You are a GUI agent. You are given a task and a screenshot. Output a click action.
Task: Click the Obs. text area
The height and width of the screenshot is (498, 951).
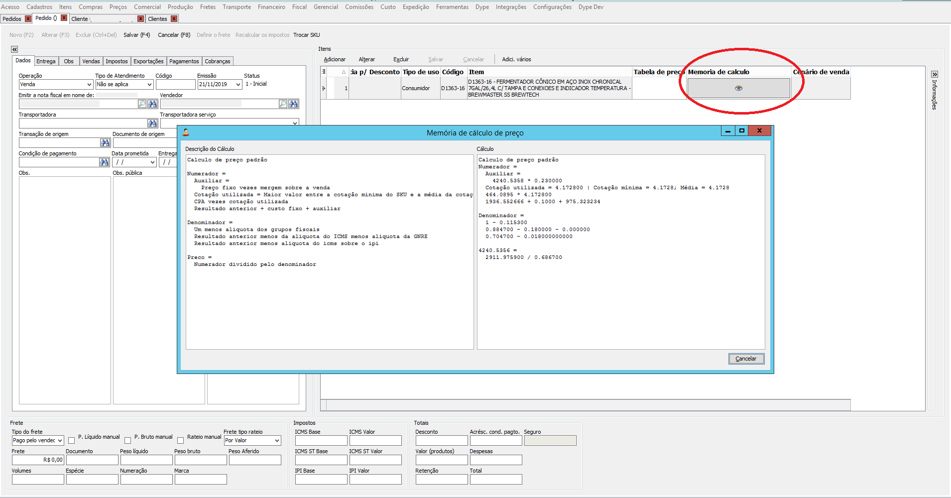click(65, 290)
